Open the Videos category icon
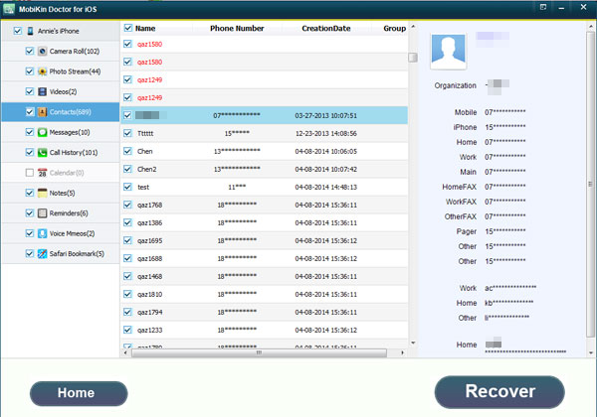 43,91
